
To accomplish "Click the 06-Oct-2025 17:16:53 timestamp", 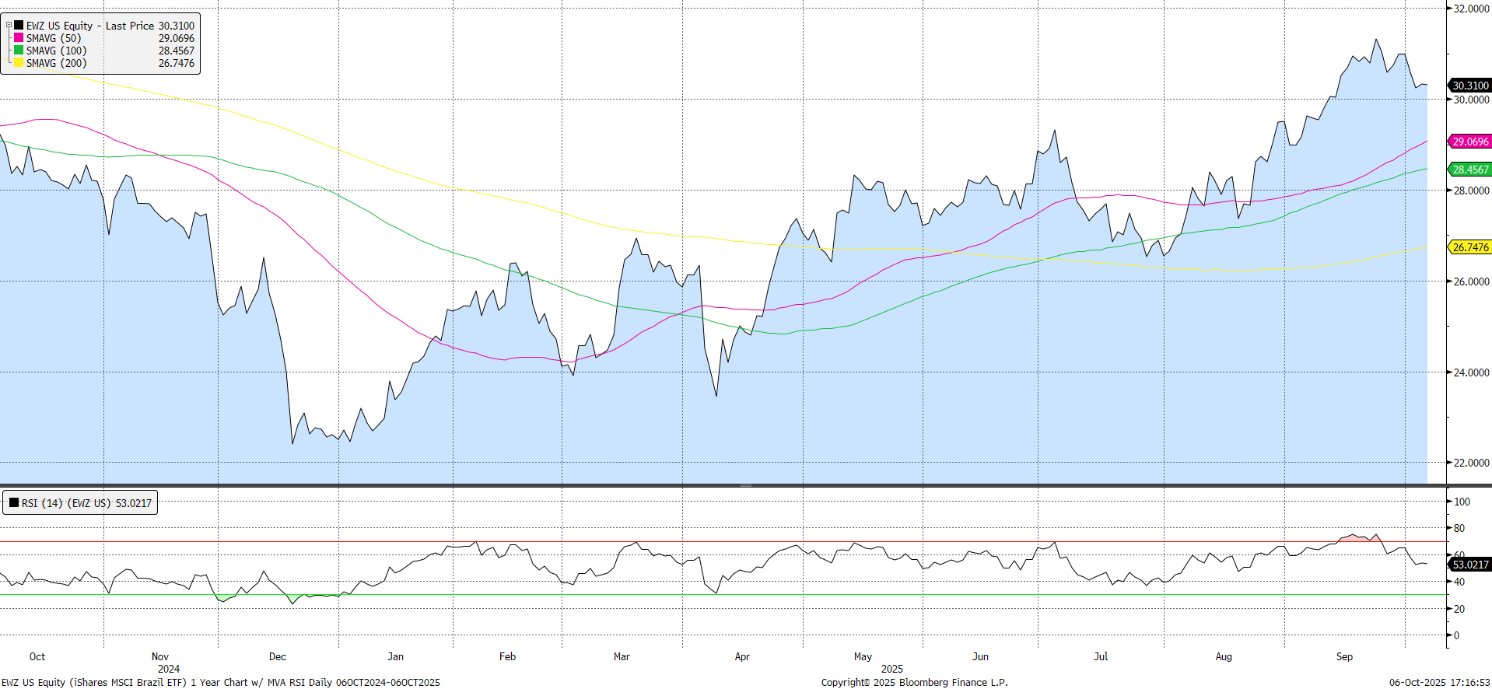I will pos(1440,682).
